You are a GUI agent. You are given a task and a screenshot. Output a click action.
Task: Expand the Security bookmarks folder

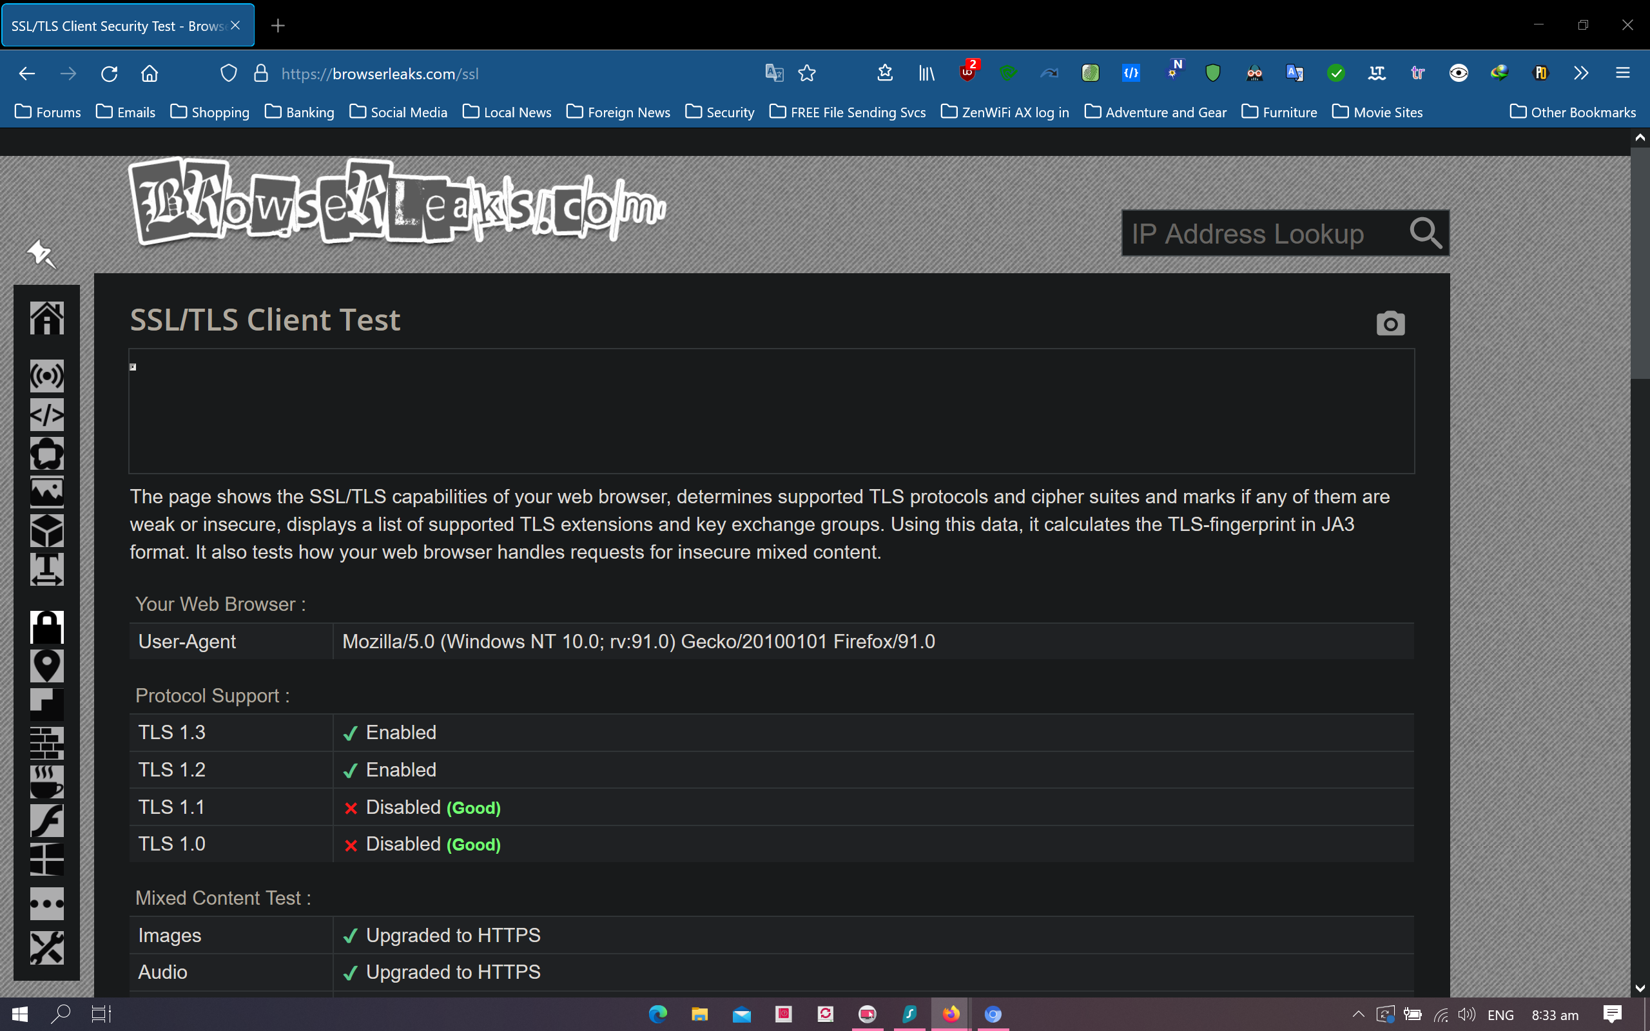pyautogui.click(x=720, y=112)
